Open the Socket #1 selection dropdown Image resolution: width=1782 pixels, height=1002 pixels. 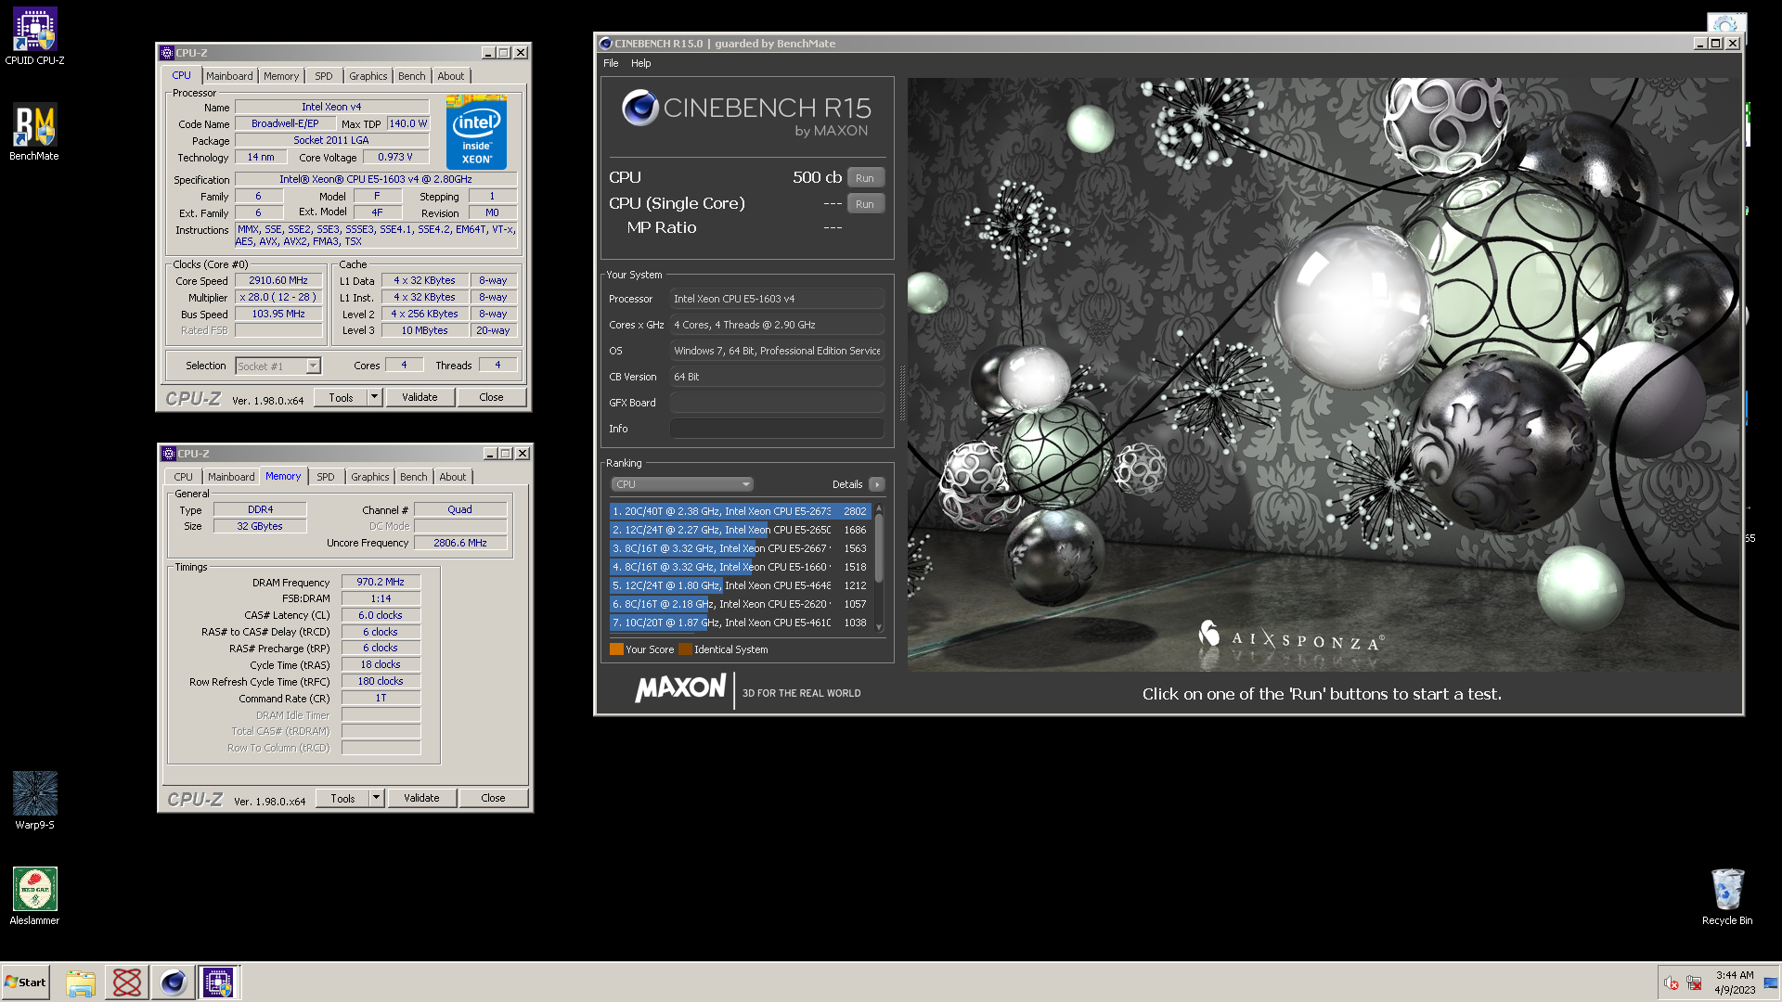coord(278,366)
